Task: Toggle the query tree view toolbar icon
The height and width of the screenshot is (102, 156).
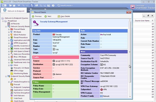Action: coord(32,5)
